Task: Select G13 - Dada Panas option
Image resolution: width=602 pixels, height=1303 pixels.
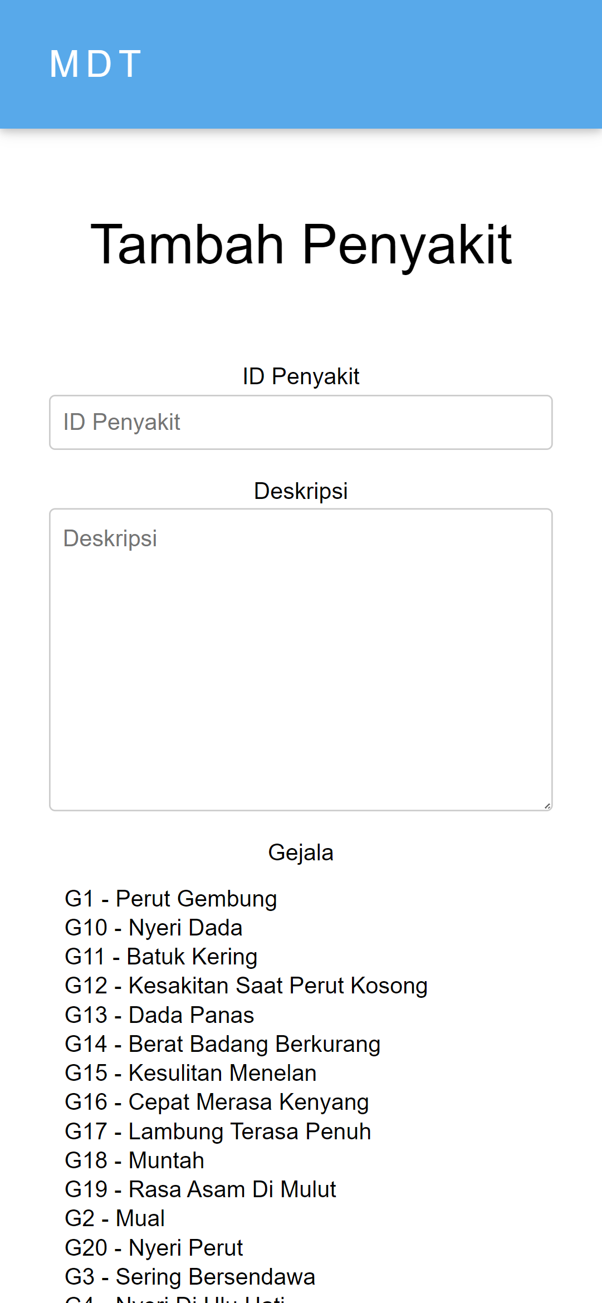Action: tap(159, 1015)
